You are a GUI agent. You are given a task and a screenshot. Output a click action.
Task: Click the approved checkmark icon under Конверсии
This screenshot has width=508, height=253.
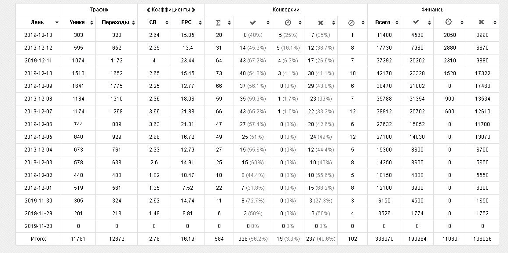tap(252, 22)
